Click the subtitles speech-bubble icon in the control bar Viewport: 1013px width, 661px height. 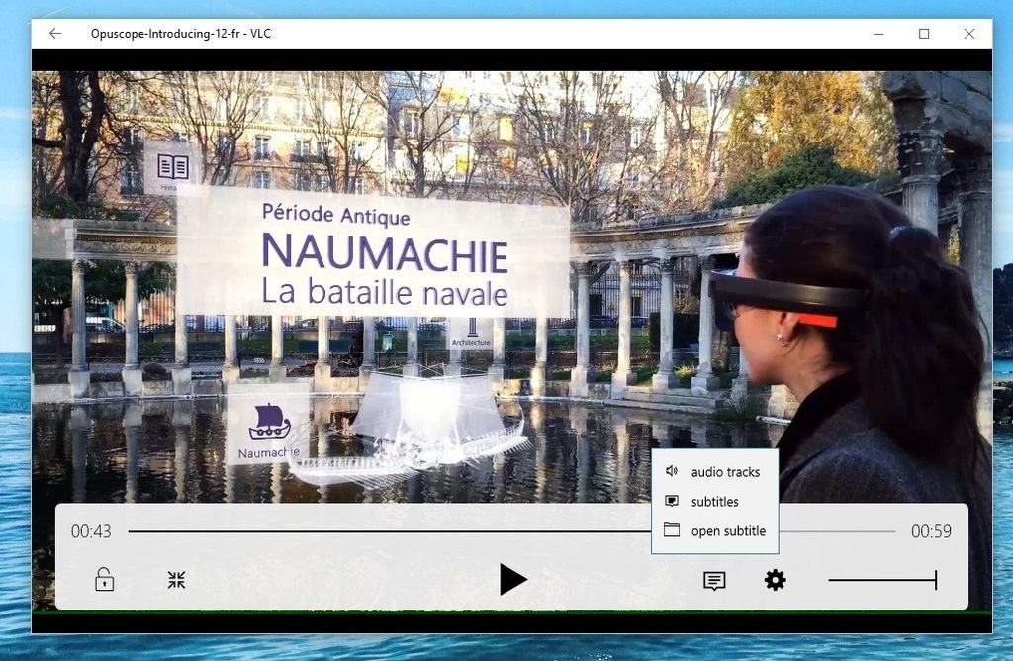714,581
